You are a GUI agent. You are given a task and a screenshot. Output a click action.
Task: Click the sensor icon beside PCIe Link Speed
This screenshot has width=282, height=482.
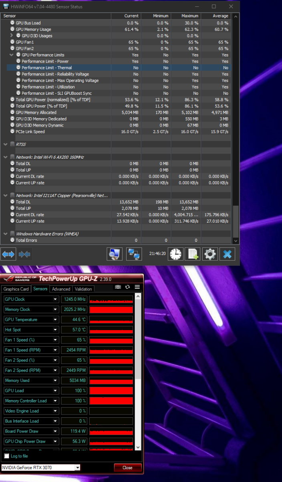(12, 132)
